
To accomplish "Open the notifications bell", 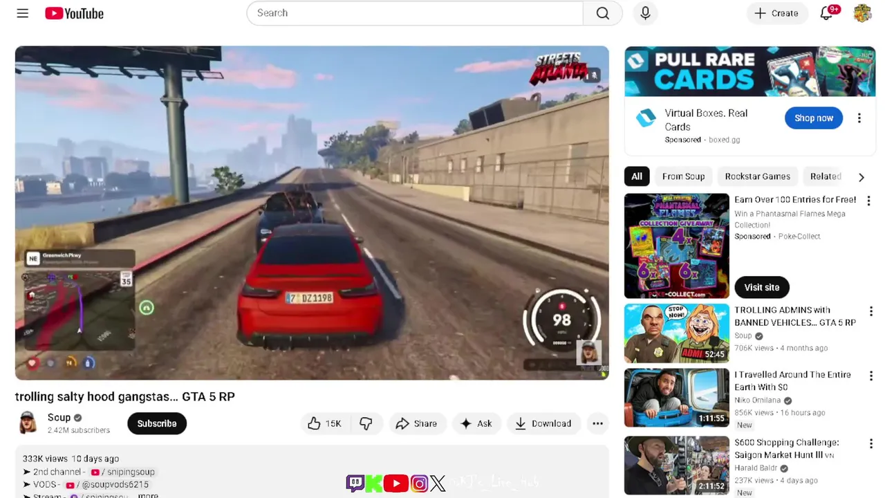I will pyautogui.click(x=827, y=13).
